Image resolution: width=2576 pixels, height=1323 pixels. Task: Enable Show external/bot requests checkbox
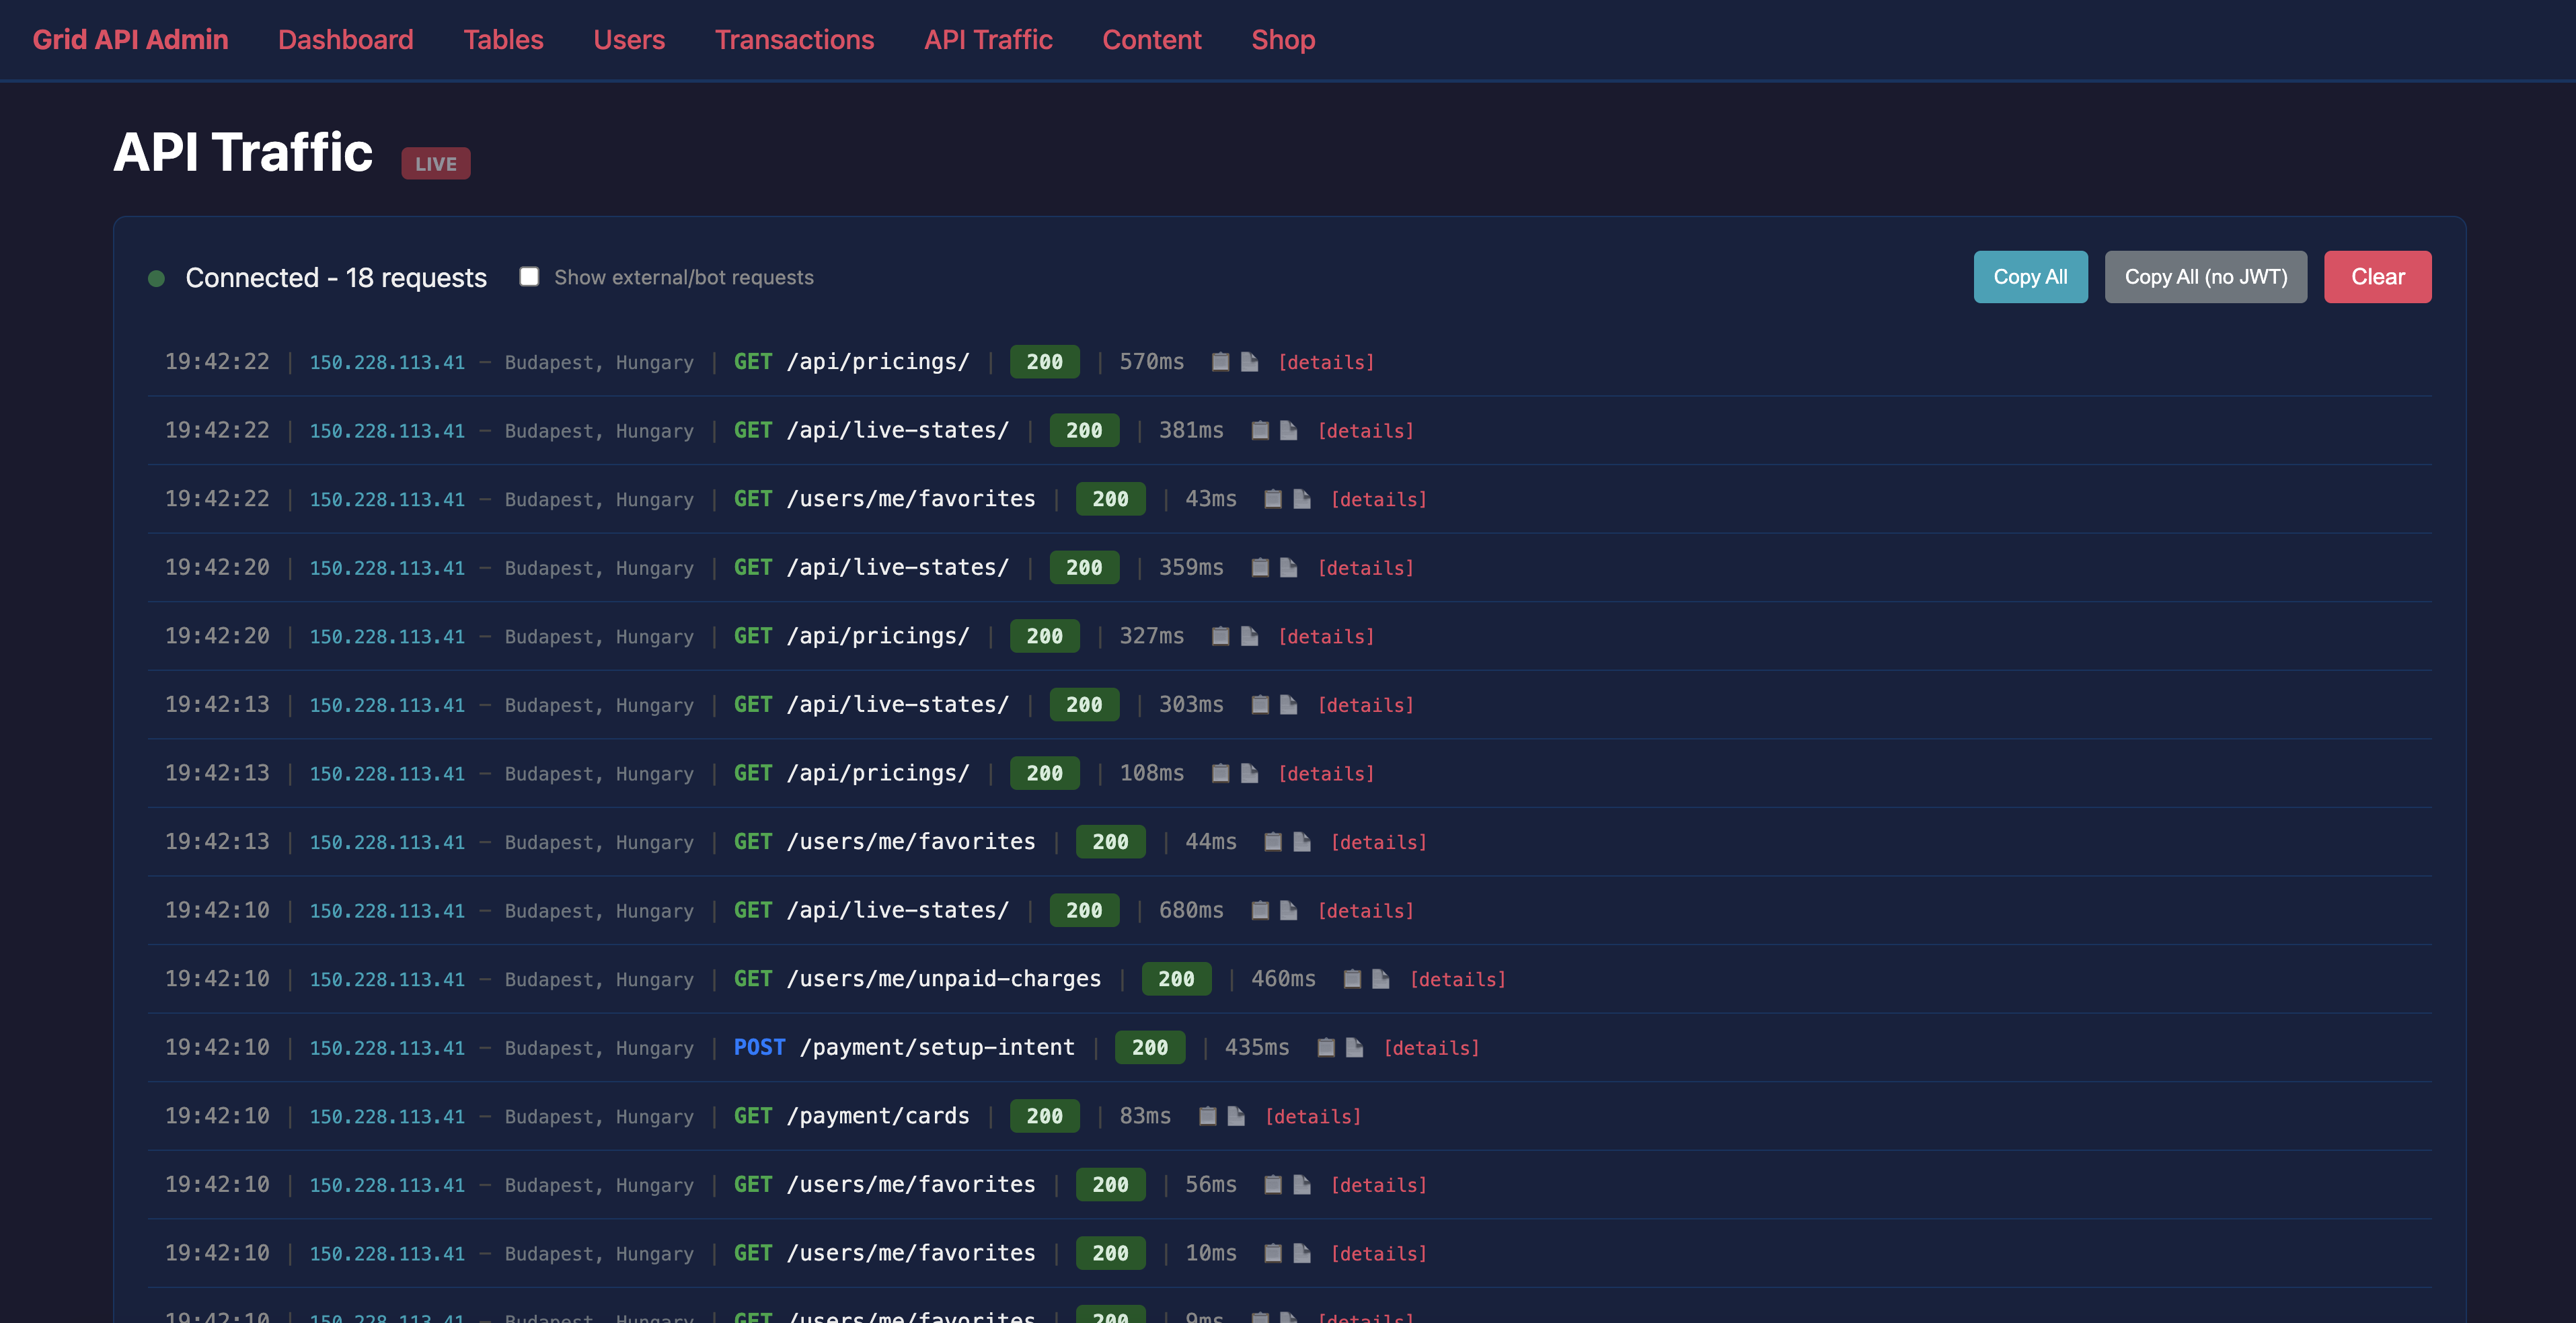point(529,277)
